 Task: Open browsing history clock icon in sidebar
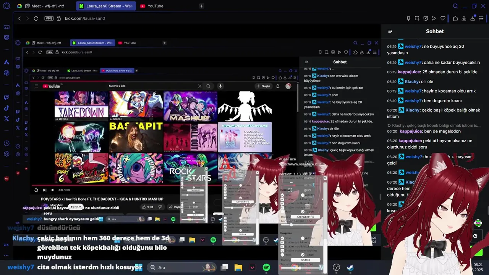6,143
